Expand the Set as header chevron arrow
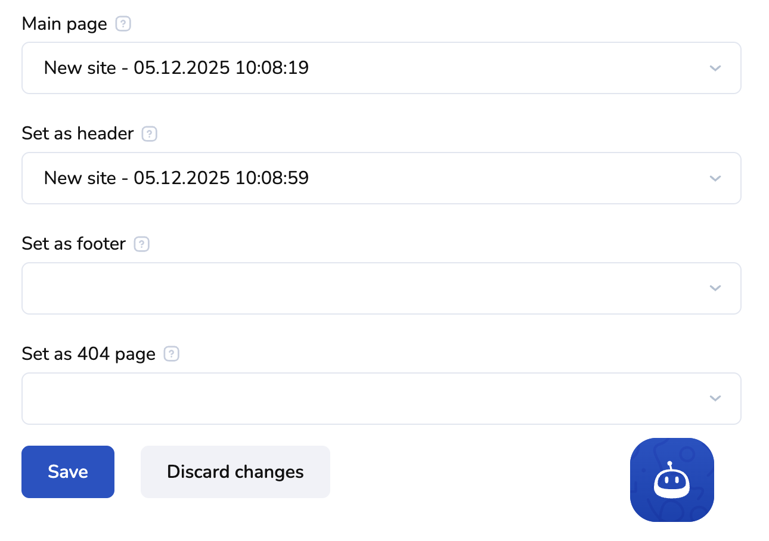The width and height of the screenshot is (769, 541). tap(715, 178)
